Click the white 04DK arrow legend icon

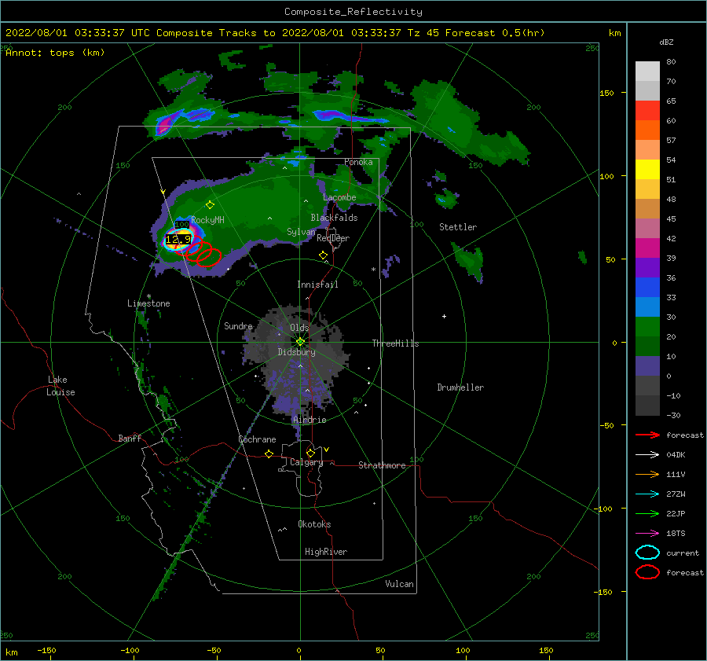tap(647, 454)
